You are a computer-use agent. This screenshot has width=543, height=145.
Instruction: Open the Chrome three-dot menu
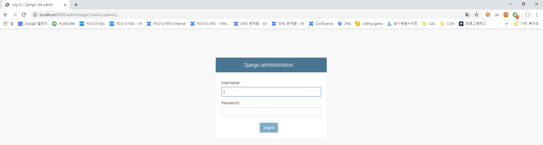pos(537,15)
